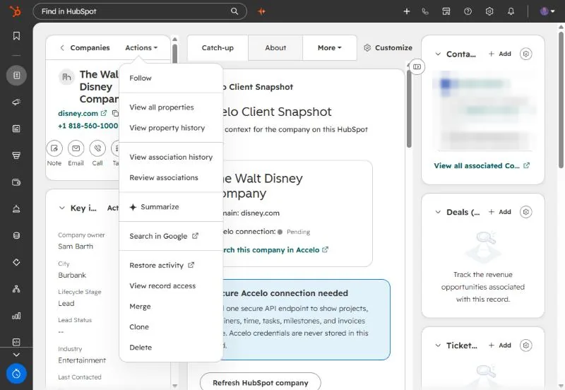Click the plus create icon in top bar
Viewport: 565px width, 390px height.
407,11
